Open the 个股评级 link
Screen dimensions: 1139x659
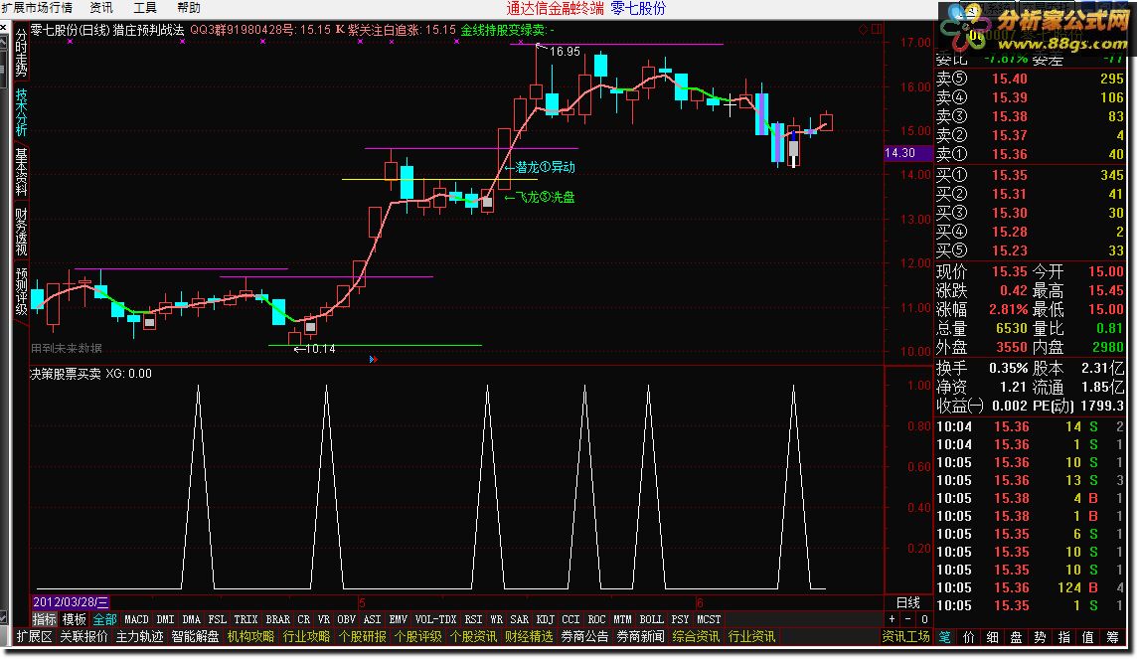tap(417, 636)
